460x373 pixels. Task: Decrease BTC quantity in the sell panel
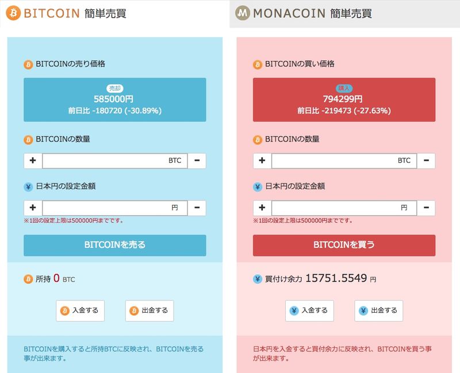click(x=197, y=161)
